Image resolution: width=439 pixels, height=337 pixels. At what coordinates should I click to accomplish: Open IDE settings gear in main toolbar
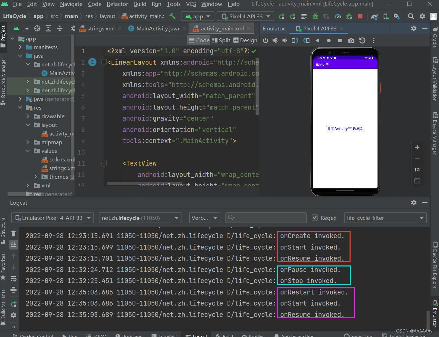pyautogui.click(x=422, y=16)
